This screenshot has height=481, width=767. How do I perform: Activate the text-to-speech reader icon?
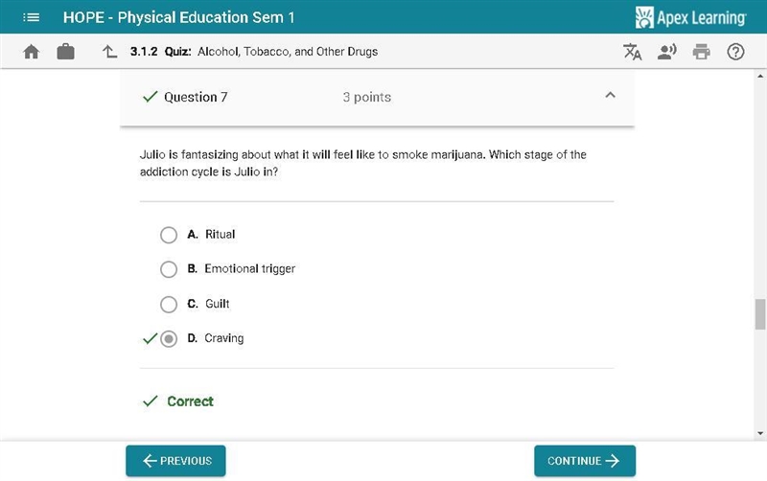point(666,52)
